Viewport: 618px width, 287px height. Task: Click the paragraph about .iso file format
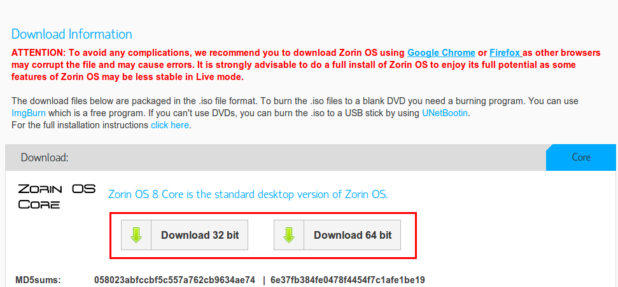(x=295, y=107)
